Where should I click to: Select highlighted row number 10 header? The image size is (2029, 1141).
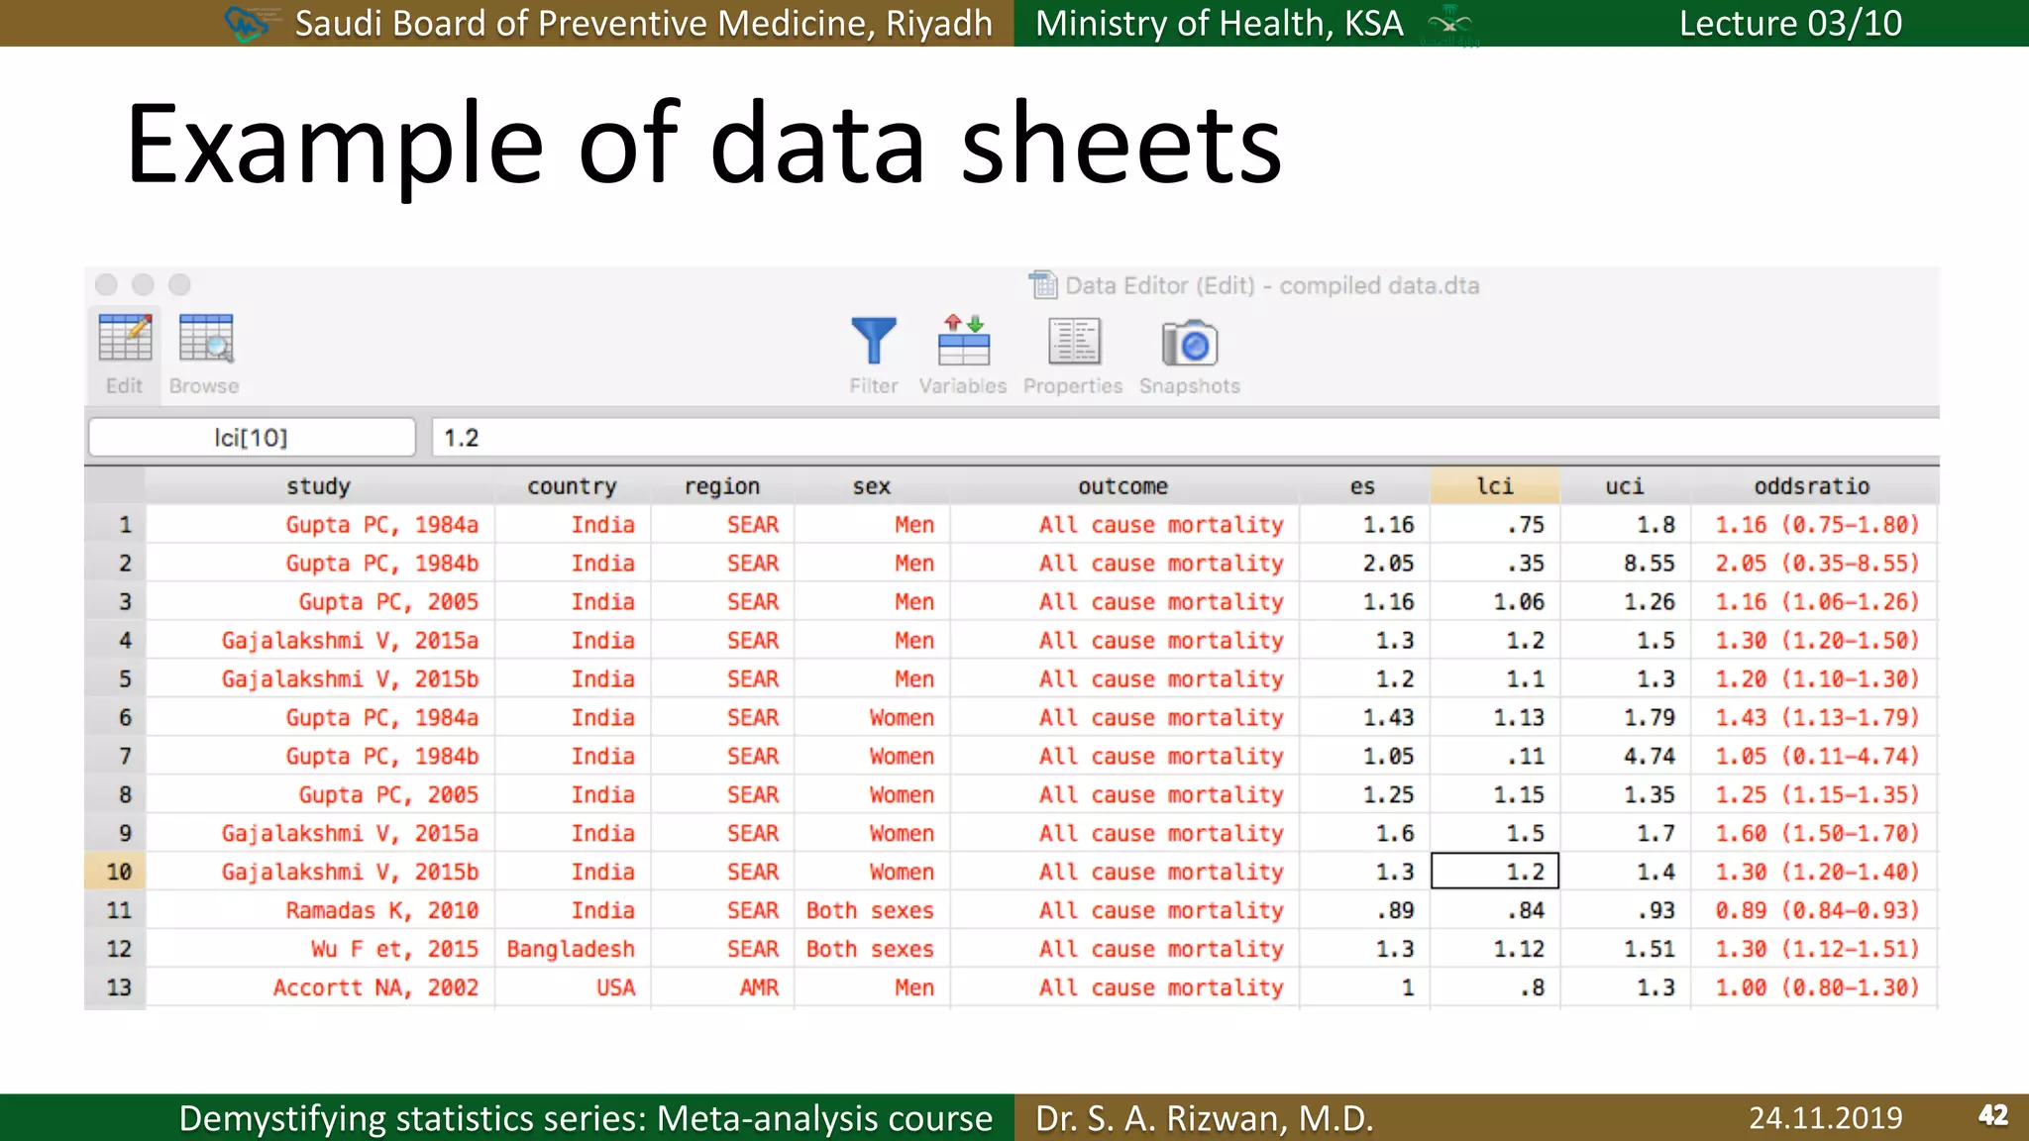115,872
